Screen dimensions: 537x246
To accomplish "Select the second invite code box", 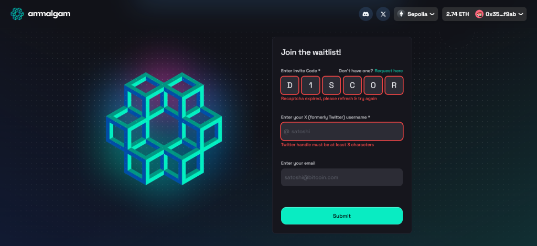I will (310, 85).
